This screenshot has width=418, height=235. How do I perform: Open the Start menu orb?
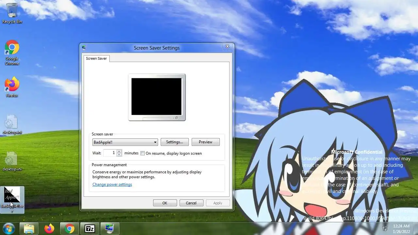[8, 228]
